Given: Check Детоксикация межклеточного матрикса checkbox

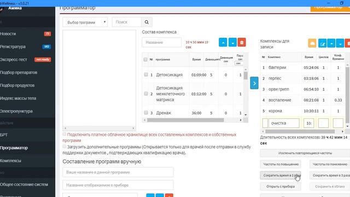Looking at the screenshot, I should [x=146, y=94].
